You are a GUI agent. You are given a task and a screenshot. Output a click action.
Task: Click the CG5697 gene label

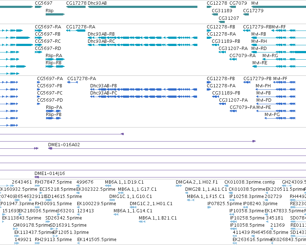point(44,3)
